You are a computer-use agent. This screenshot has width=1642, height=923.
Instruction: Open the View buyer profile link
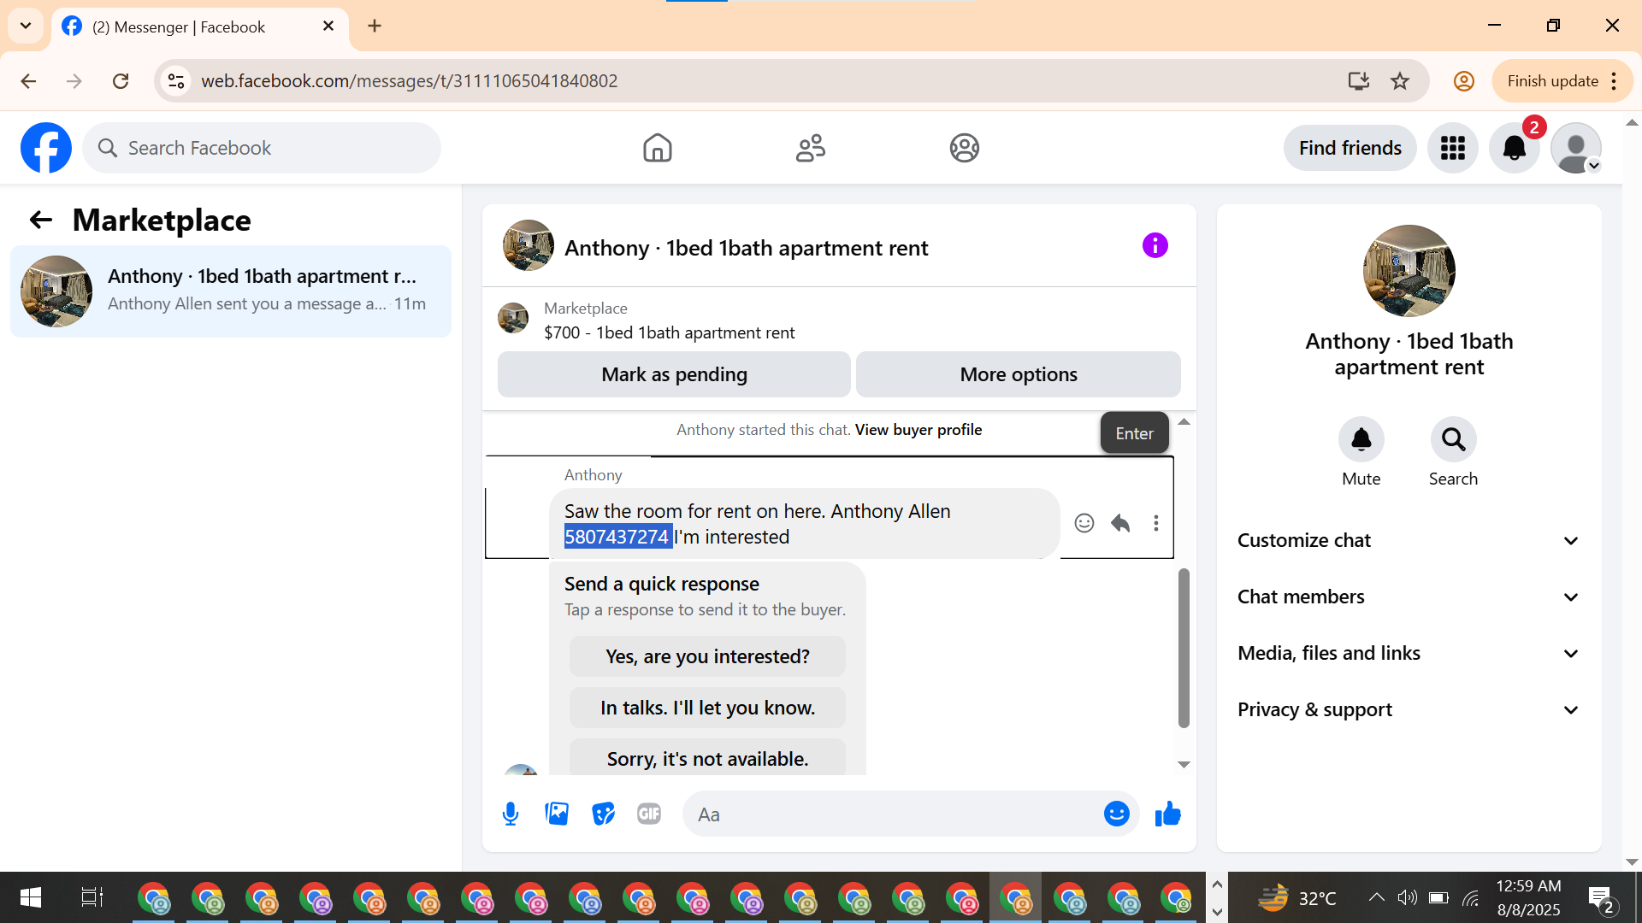pos(918,430)
